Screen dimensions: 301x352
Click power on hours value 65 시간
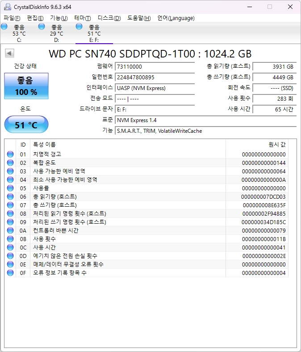[275, 110]
